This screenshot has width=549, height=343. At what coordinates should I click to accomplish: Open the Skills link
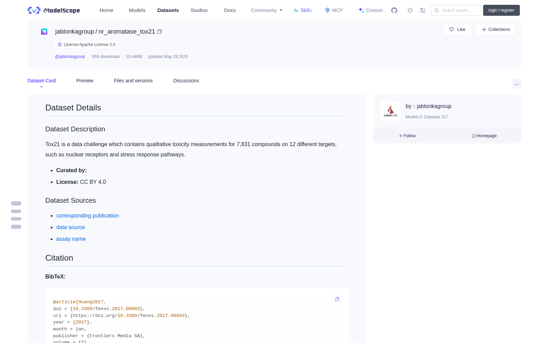point(303,10)
